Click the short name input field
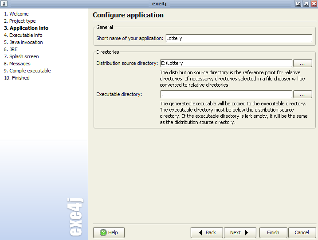The height and width of the screenshot is (240, 318). tap(239, 38)
